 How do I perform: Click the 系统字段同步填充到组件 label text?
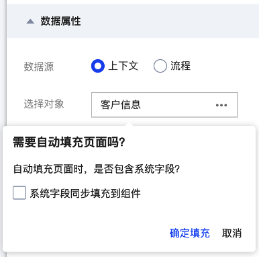[x=85, y=193]
